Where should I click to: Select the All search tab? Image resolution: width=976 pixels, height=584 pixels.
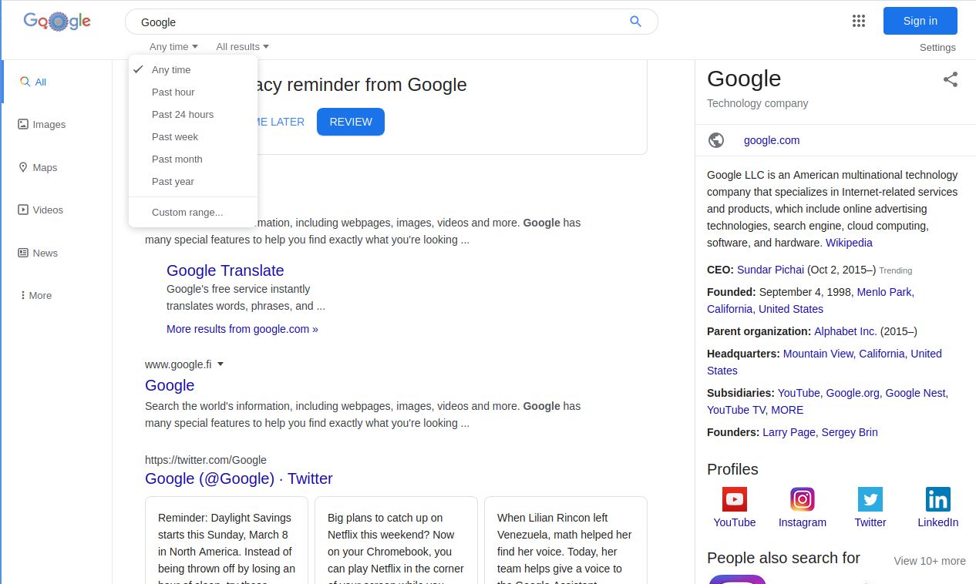coord(33,82)
